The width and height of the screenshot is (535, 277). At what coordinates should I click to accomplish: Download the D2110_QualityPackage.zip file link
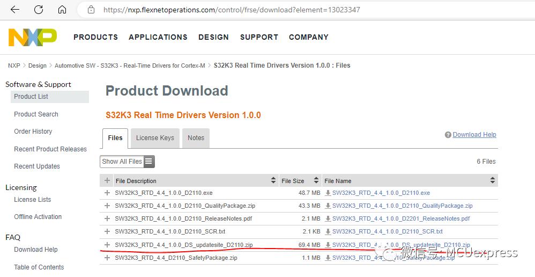[x=402, y=206]
